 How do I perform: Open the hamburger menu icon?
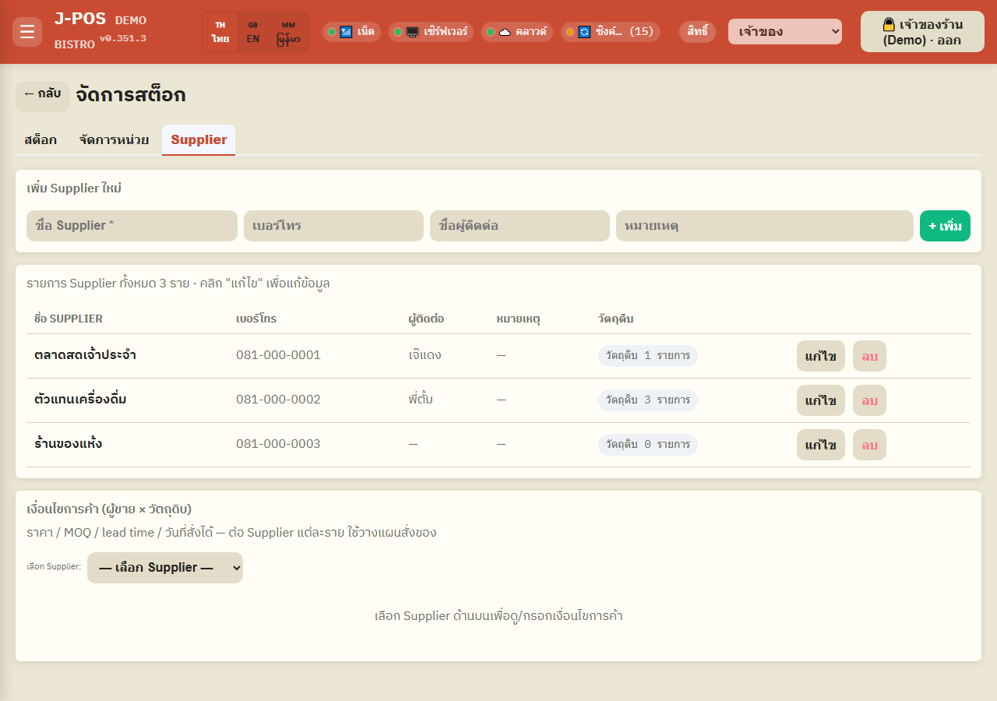[27, 32]
